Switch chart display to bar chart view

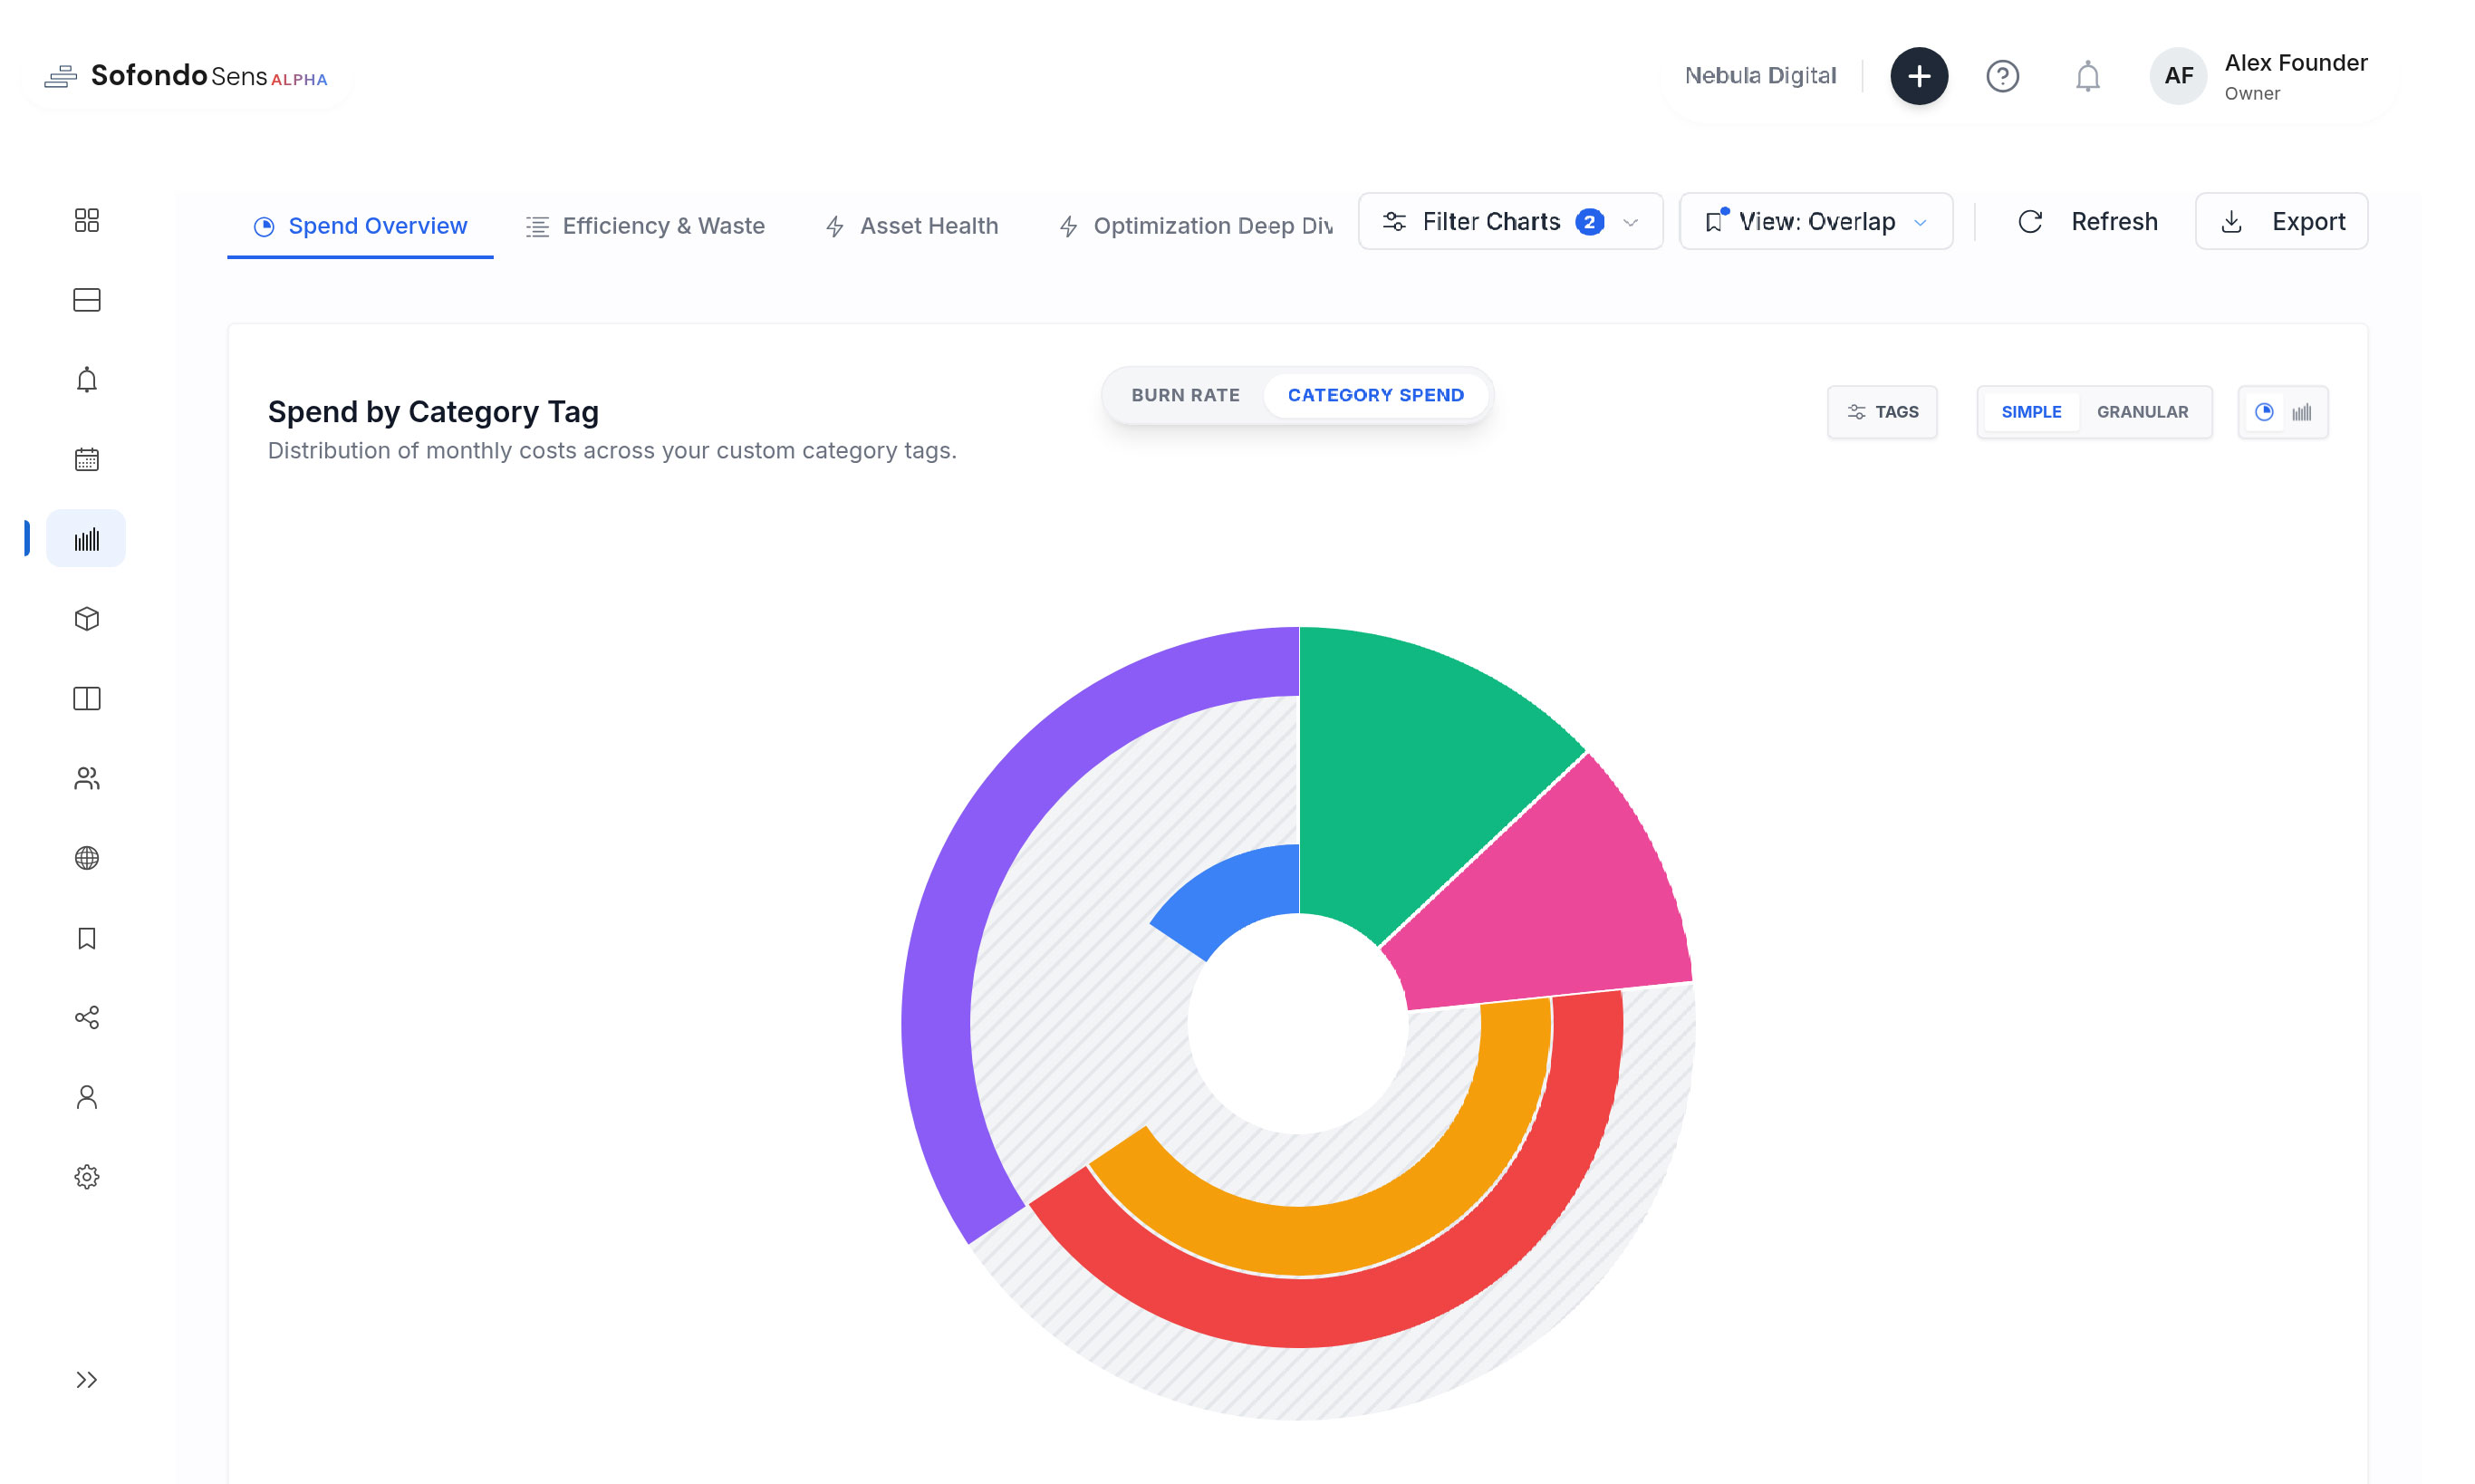point(2303,411)
